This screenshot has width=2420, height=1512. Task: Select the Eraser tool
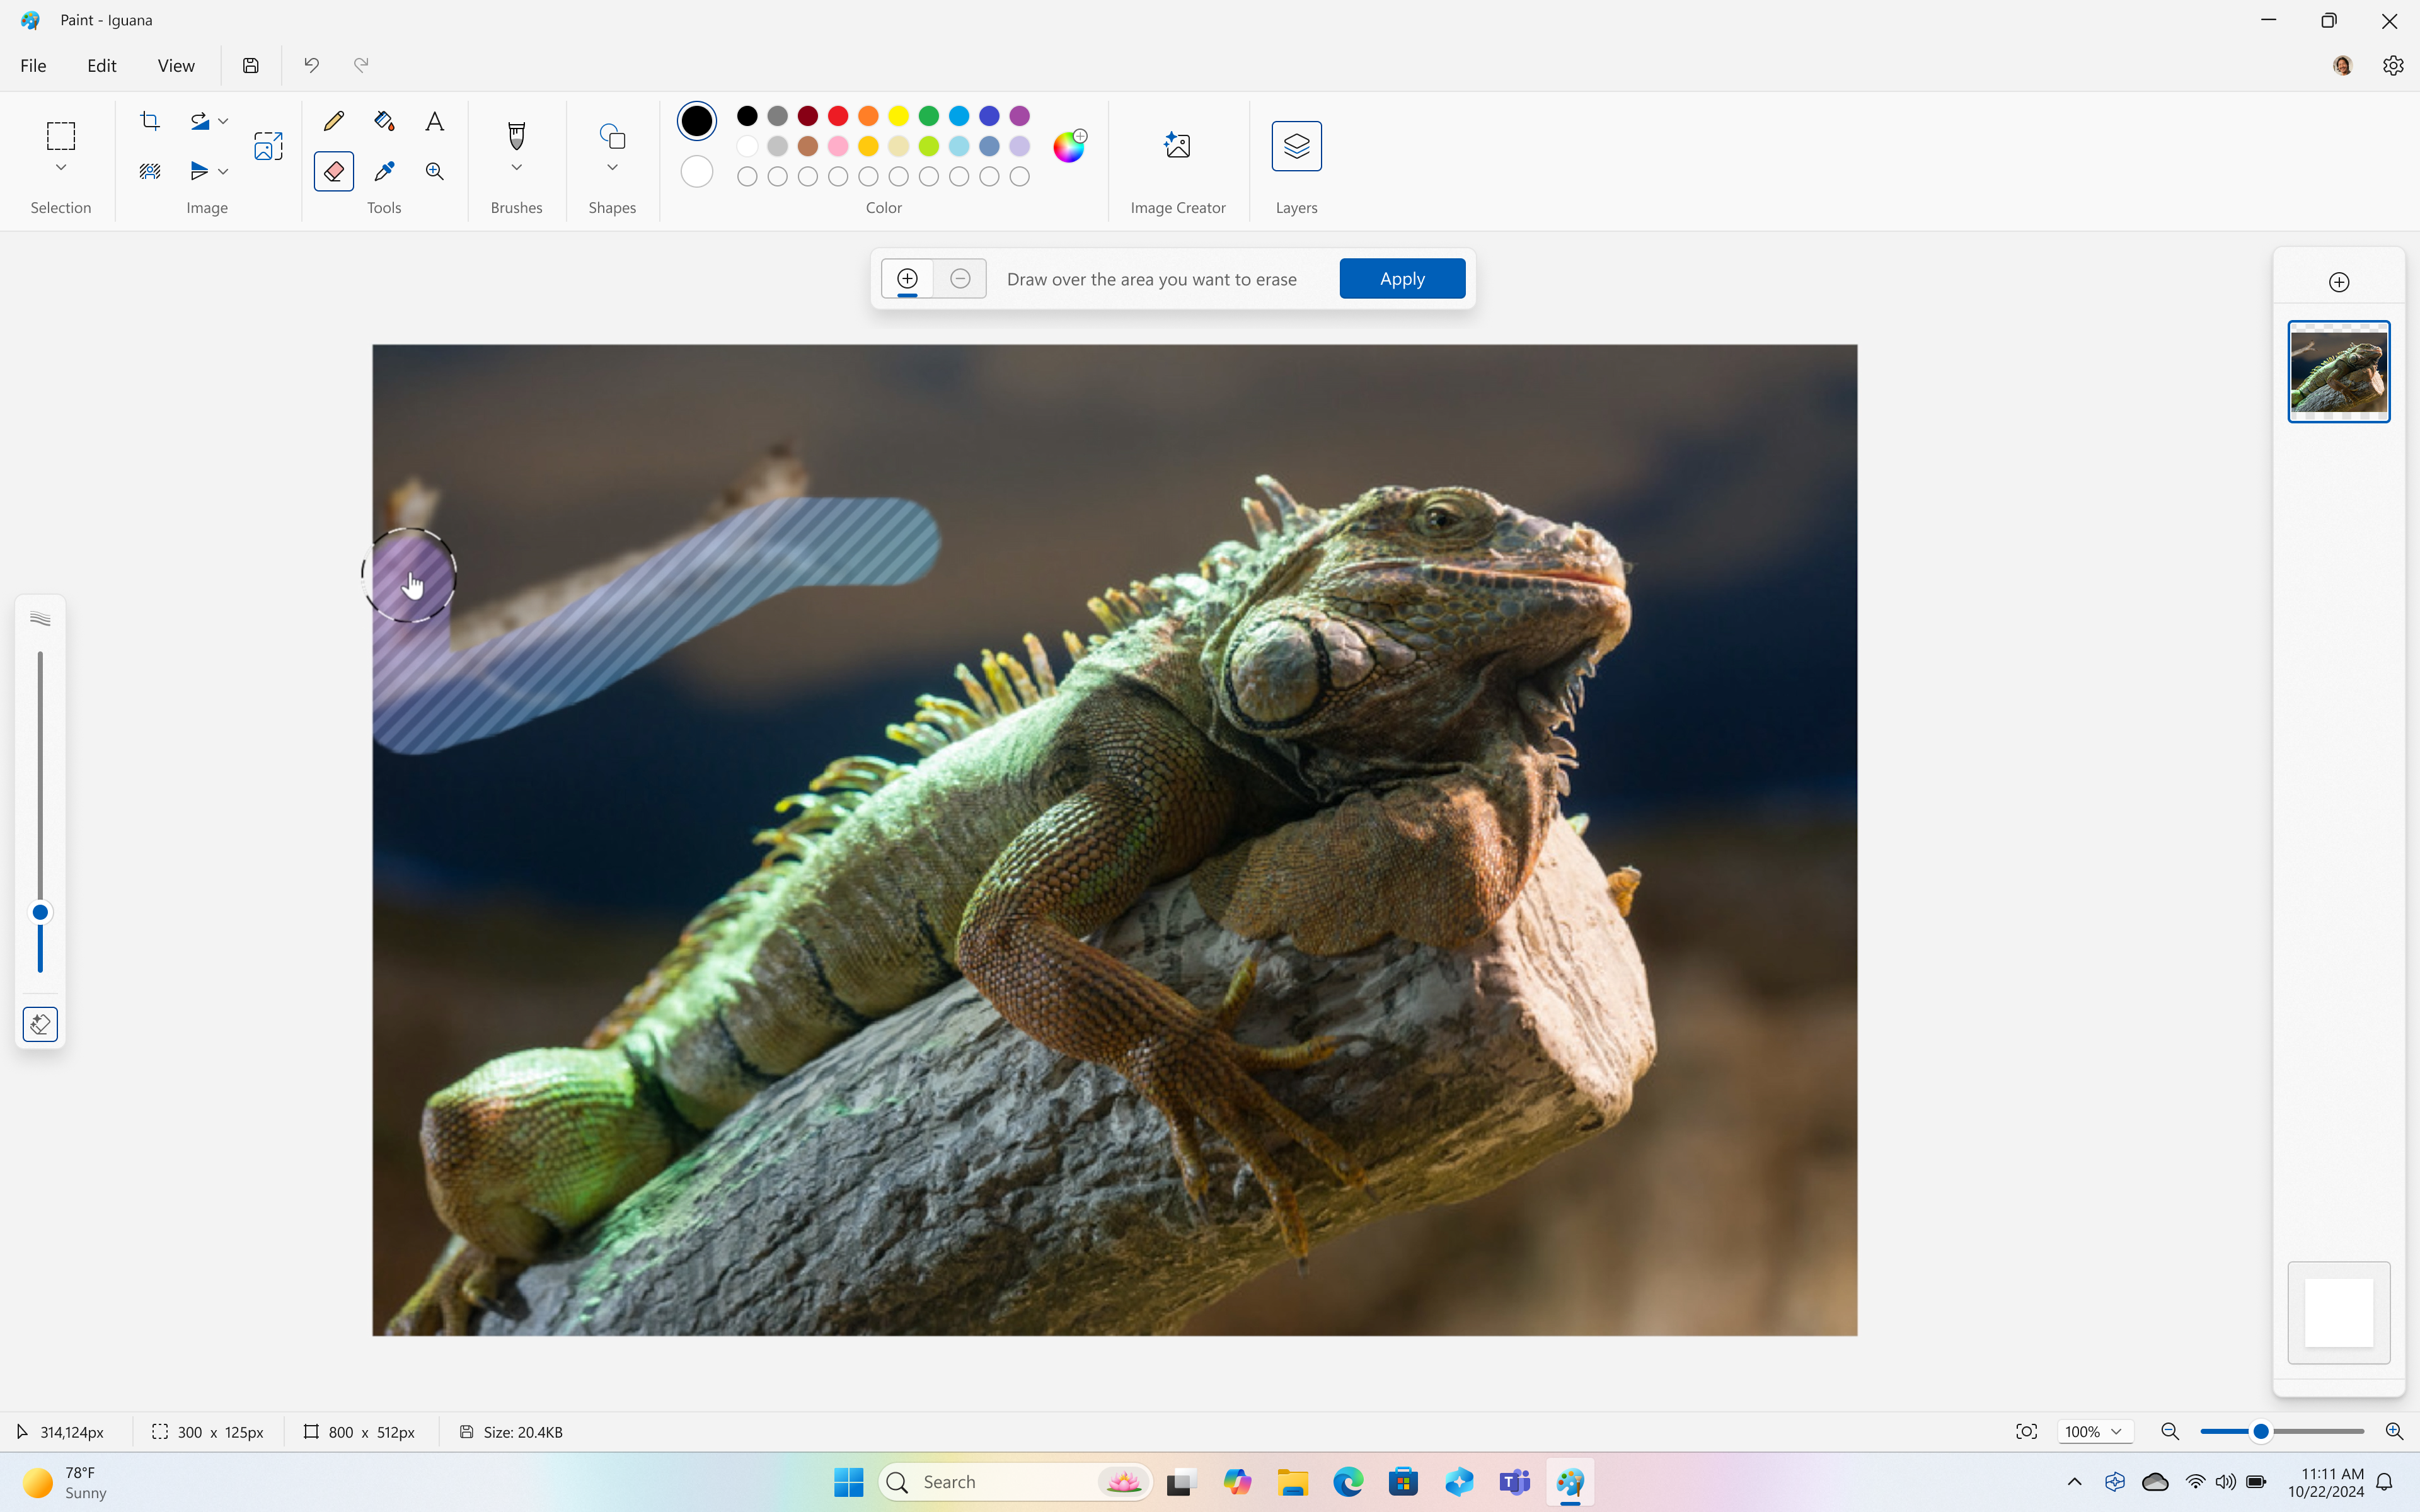click(335, 171)
